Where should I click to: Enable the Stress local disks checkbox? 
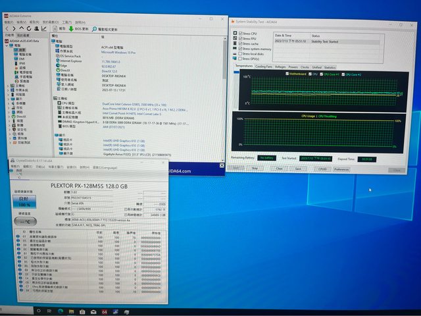coord(240,54)
